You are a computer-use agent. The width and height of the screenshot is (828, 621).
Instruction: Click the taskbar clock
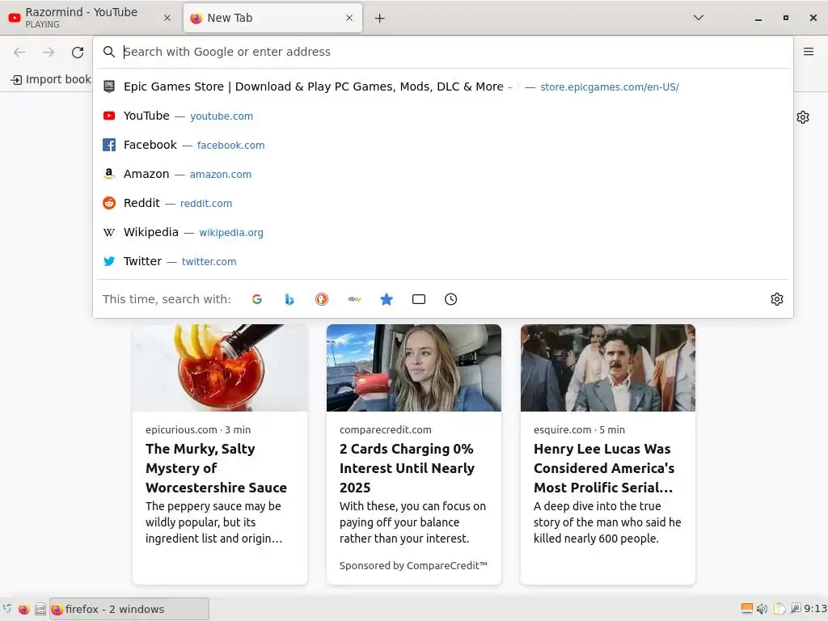click(x=816, y=609)
